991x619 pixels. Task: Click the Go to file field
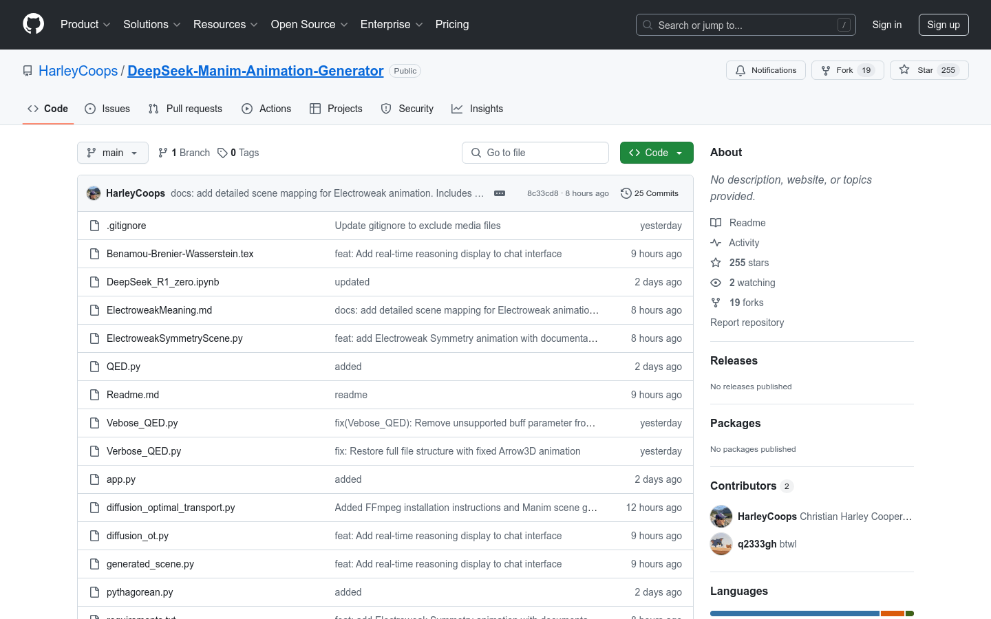coord(535,153)
